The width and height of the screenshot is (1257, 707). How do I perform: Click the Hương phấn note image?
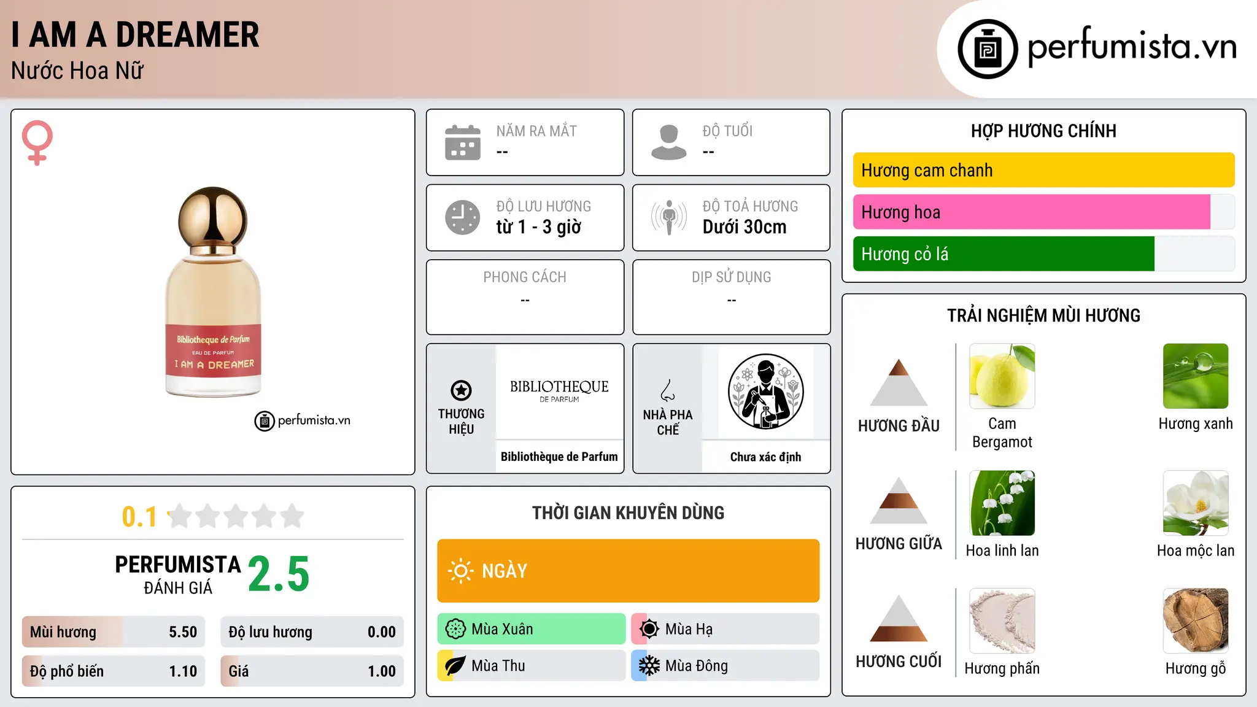[1002, 621]
